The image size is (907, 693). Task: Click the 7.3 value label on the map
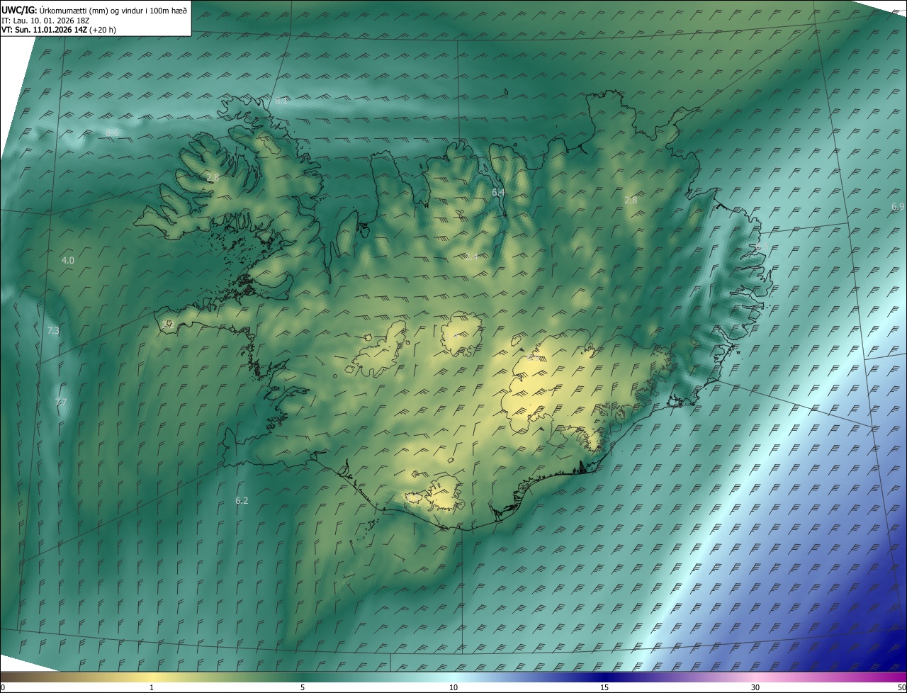tap(53, 331)
